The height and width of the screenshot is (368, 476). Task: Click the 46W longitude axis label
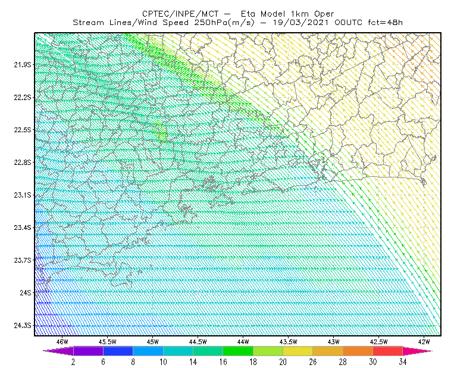(x=62, y=342)
